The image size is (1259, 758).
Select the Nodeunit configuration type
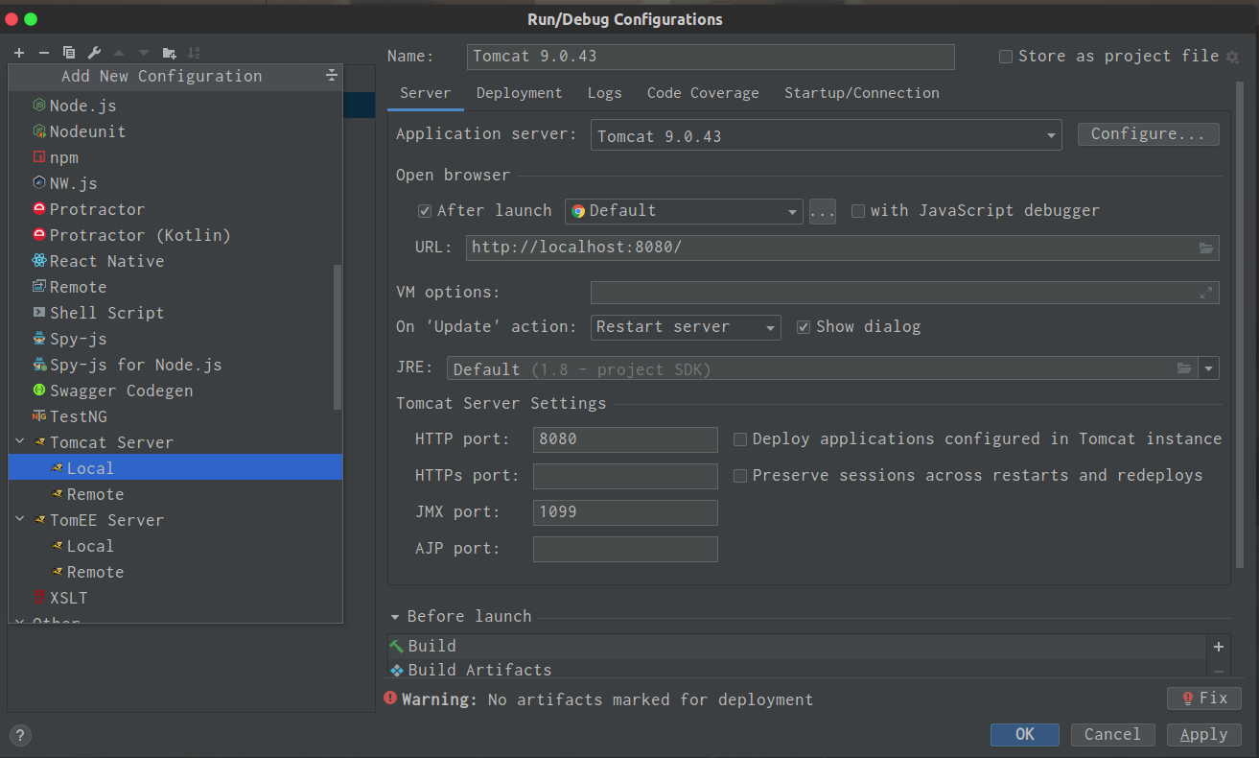175,131
